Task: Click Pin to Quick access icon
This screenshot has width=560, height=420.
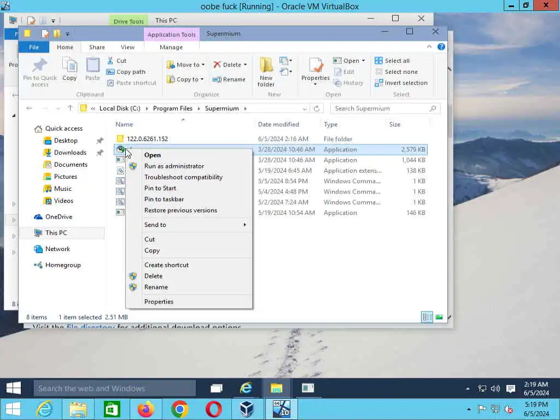Action: (x=39, y=66)
